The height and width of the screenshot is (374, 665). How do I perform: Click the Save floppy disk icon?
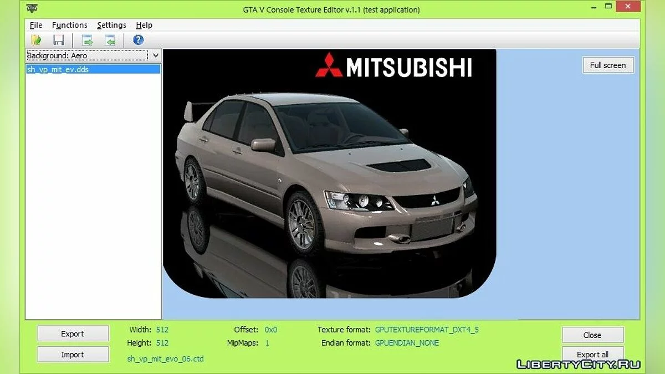[x=58, y=40]
